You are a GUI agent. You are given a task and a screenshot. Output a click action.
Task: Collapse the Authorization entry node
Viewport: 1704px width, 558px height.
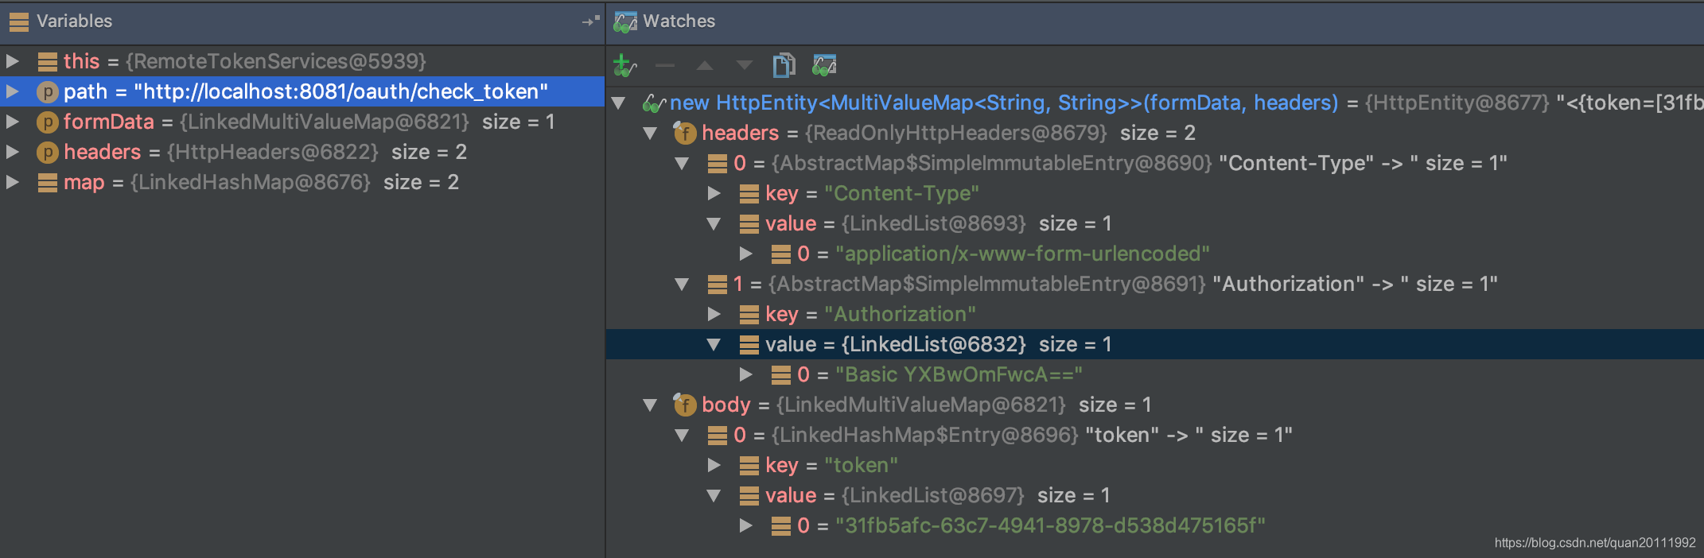pos(682,285)
